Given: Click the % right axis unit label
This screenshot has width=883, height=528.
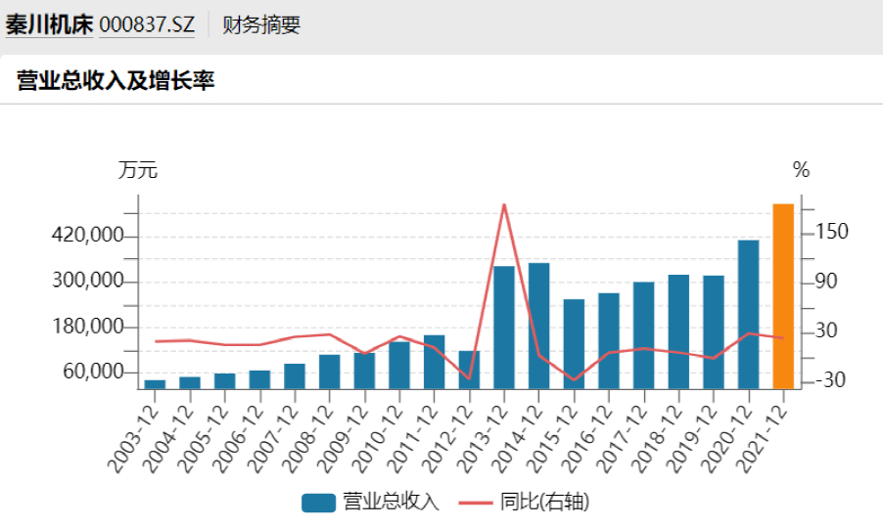Looking at the screenshot, I should [x=801, y=170].
